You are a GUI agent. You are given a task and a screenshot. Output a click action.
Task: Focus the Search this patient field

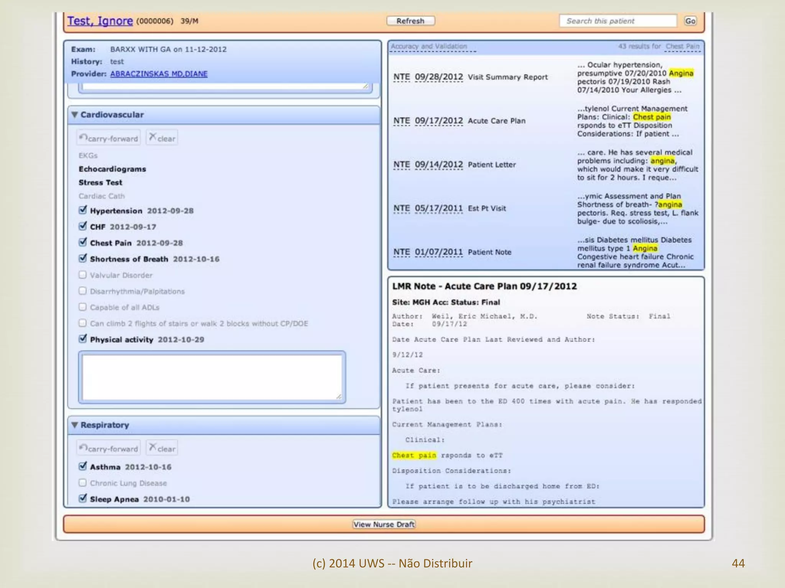click(x=618, y=21)
